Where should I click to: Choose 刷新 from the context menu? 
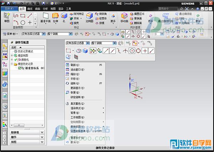pos(85,65)
